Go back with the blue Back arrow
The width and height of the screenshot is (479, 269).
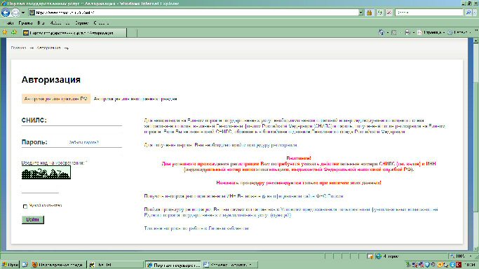coord(6,13)
